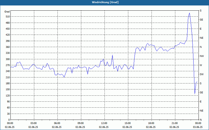Click the NW compass direction label
The width and height of the screenshot is (209, 130).
[x=202, y=56]
